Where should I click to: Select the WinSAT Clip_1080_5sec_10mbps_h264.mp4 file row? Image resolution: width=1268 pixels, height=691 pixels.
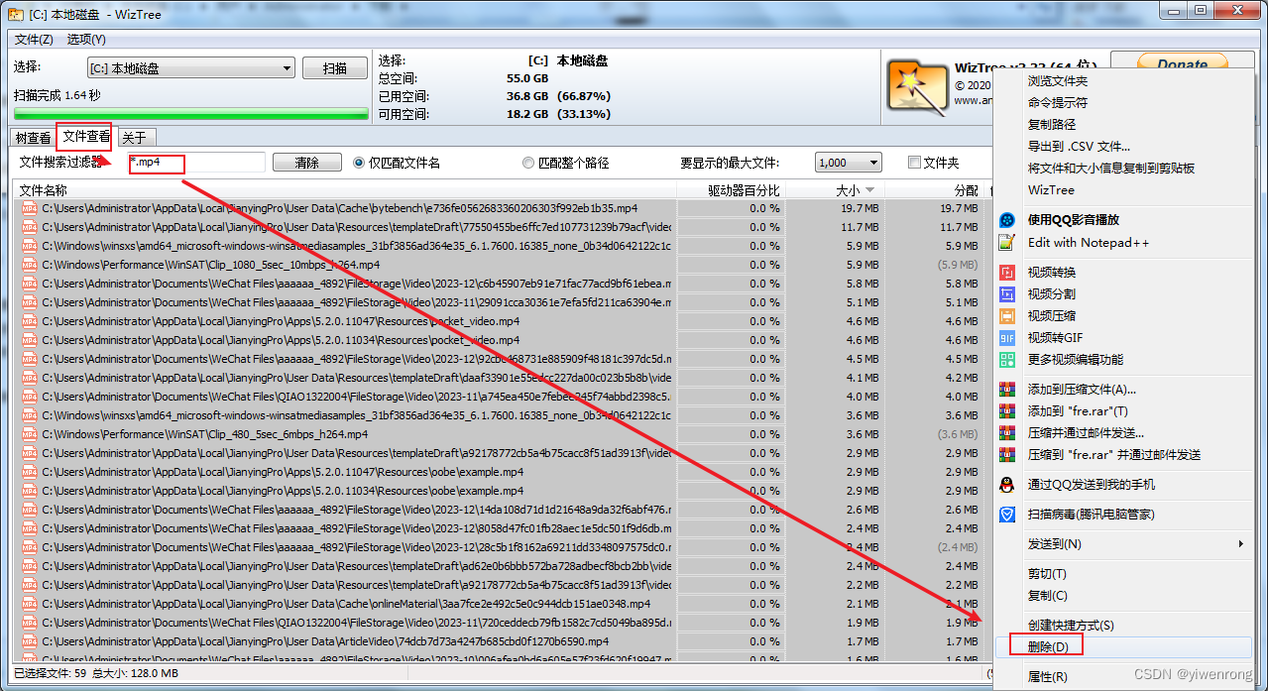pos(504,265)
